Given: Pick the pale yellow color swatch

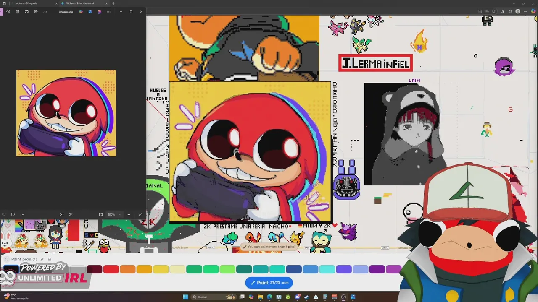Looking at the screenshot, I should pos(177,269).
